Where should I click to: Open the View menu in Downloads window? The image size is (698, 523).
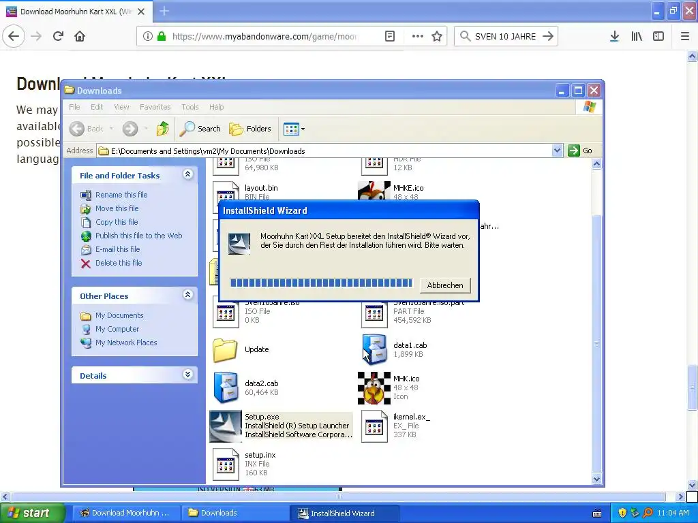[121, 107]
